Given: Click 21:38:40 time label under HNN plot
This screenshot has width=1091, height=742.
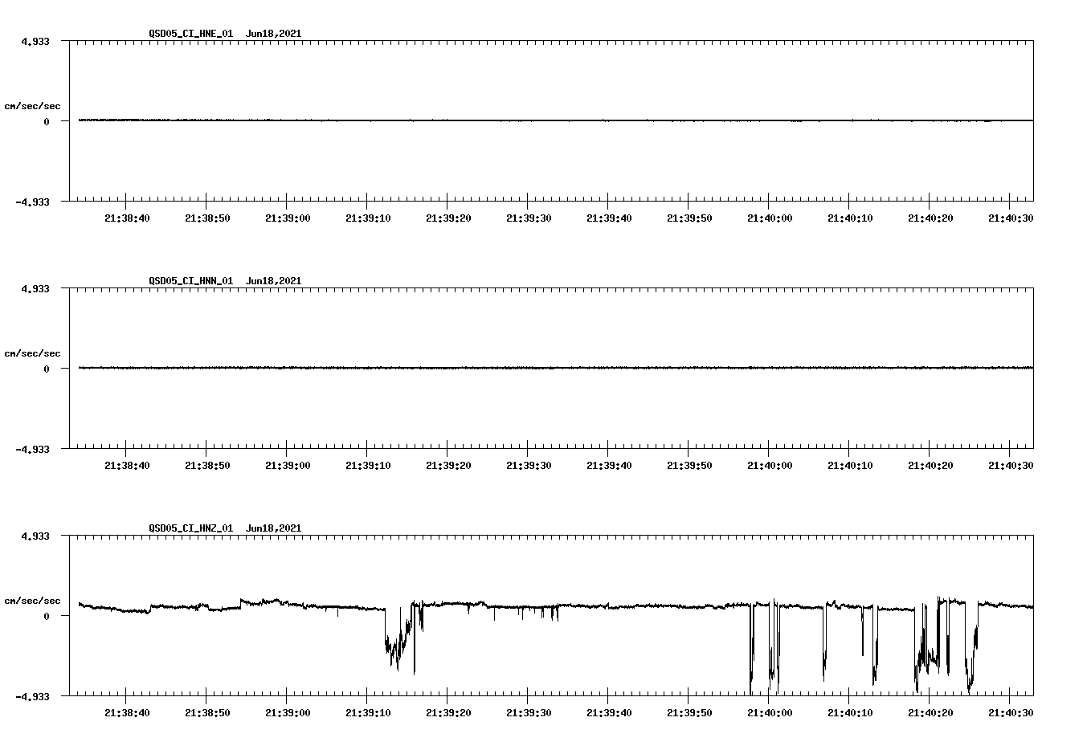Looking at the screenshot, I should click(127, 466).
